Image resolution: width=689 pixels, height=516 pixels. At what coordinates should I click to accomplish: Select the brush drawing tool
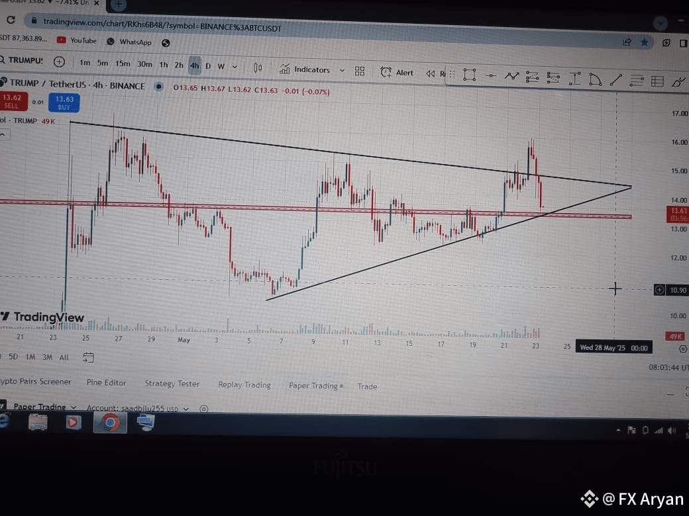(678, 82)
